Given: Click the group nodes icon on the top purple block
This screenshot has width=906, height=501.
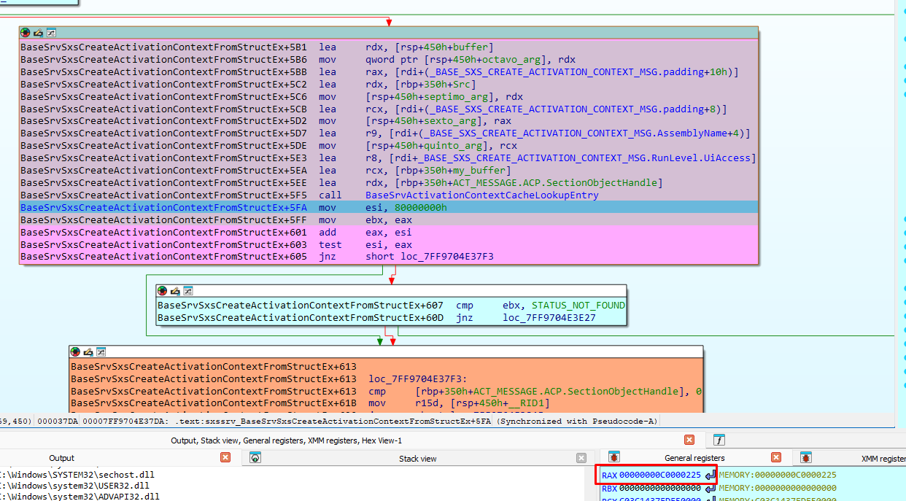Looking at the screenshot, I should tap(51, 33).
